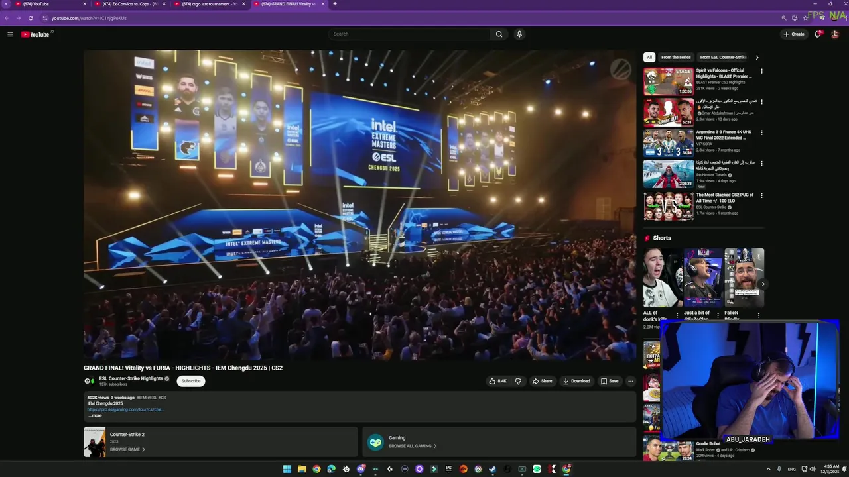Open Browse Game chevron for Counter-Strike 2
The width and height of the screenshot is (849, 477).
coord(143,449)
